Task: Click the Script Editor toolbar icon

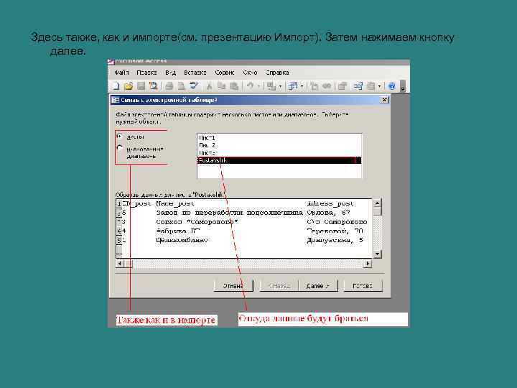Action: (x=327, y=86)
